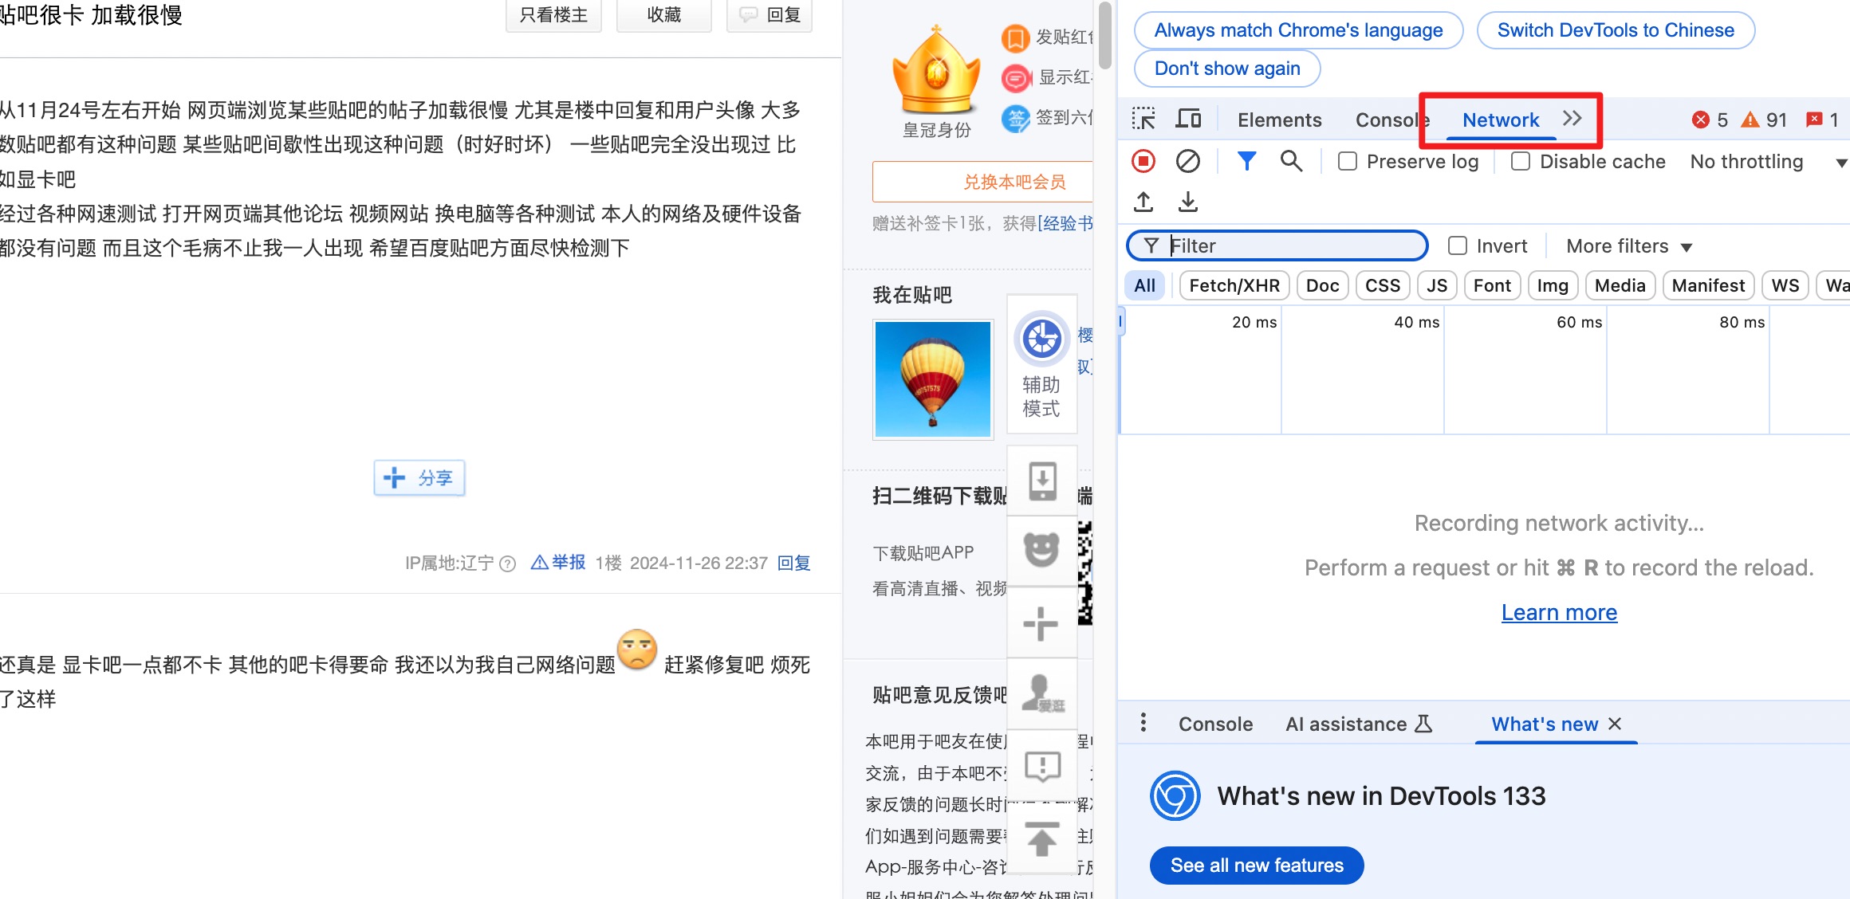Click the Export HAR download icon

(x=1188, y=202)
